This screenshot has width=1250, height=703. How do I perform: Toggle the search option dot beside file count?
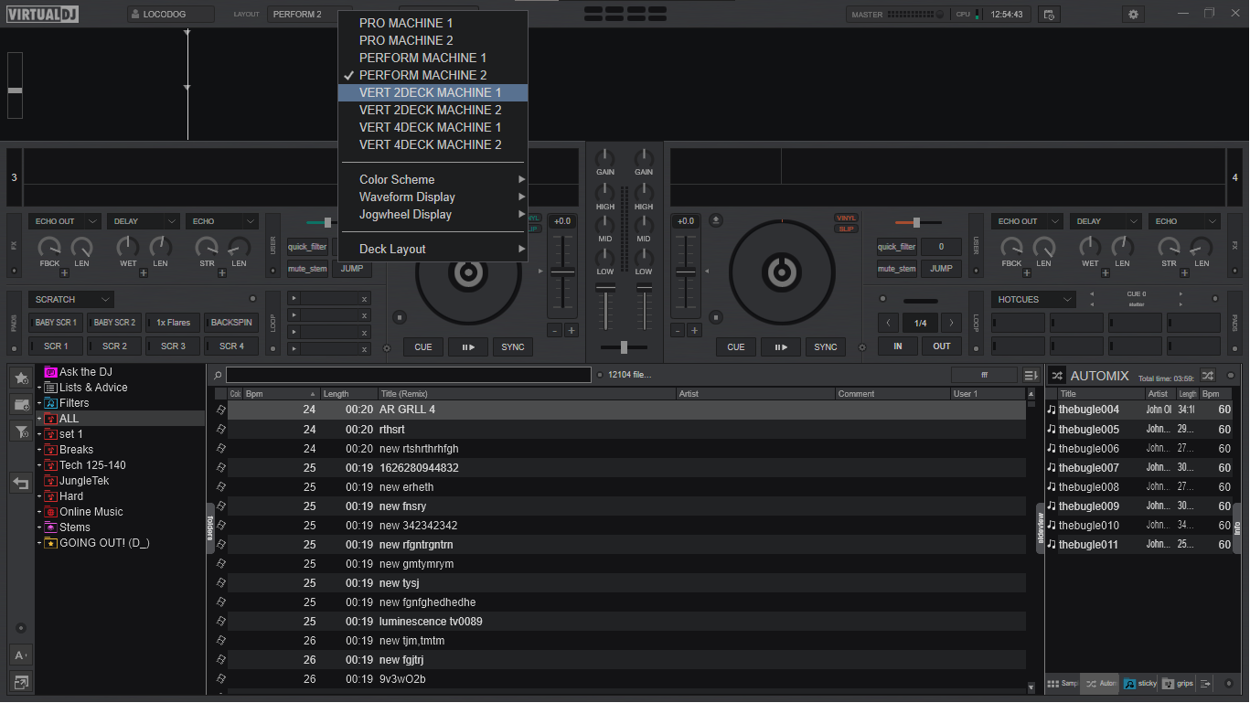coord(600,375)
